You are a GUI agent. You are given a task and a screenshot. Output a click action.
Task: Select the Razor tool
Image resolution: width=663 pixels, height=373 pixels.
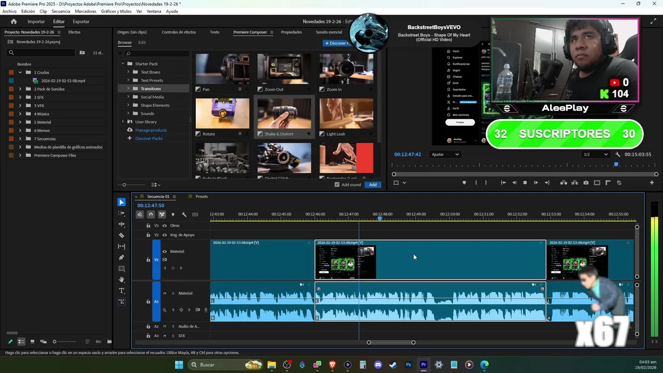(121, 235)
